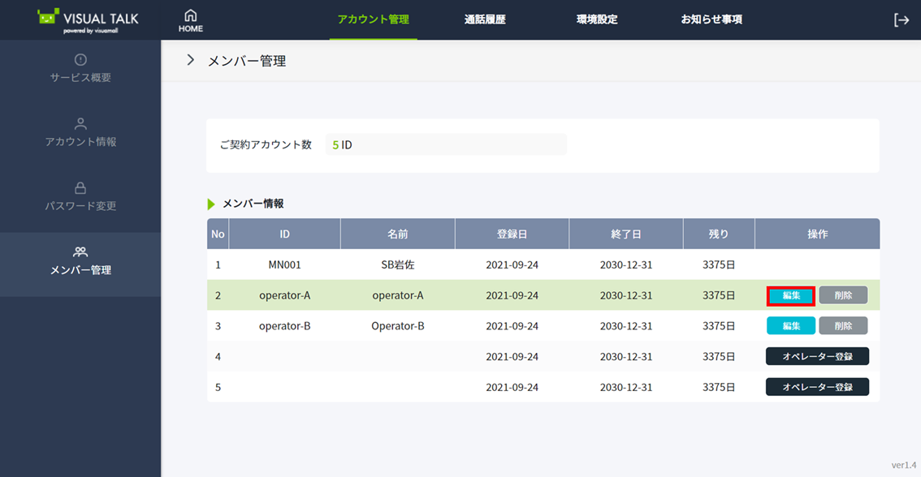Open パスワード変更 lock icon in sidebar

[x=80, y=188]
